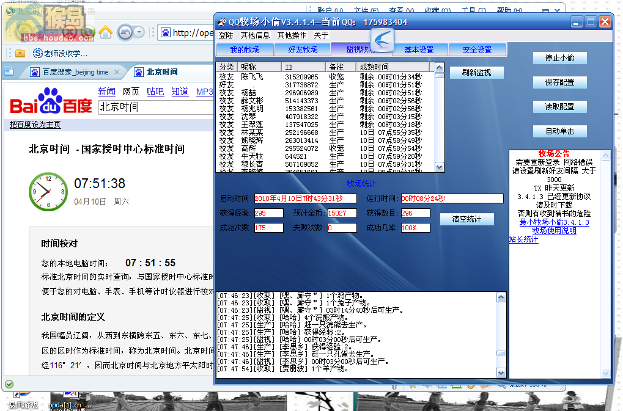The height and width of the screenshot is (411, 623).
Task: Click the monitor list scroll-down arrow
Action: (x=439, y=167)
